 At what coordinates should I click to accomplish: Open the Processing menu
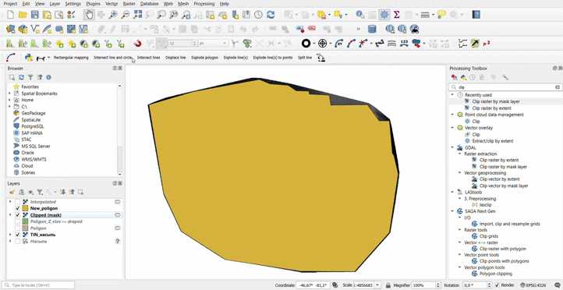pos(204,4)
